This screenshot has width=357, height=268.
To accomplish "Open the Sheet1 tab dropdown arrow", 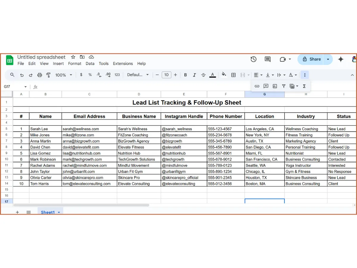I will 59,212.
